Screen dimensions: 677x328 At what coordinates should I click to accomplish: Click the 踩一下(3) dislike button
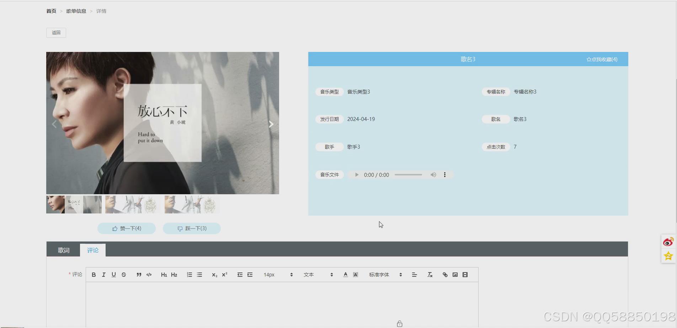pos(192,228)
